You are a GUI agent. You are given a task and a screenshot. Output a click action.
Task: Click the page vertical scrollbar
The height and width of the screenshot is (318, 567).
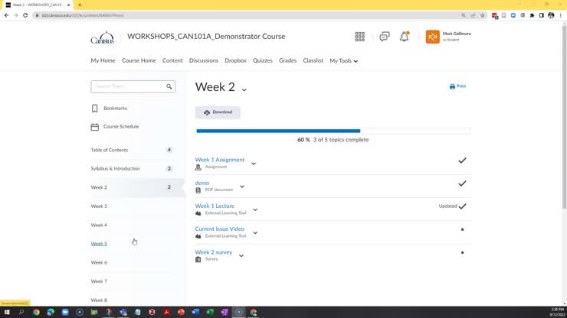click(x=564, y=115)
